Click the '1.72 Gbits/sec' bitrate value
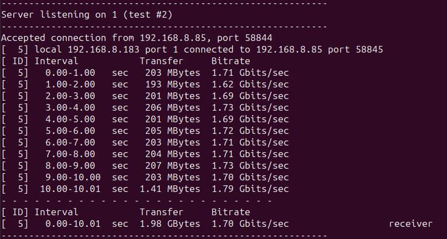Viewport: 447px width, 239px height. pos(250,131)
